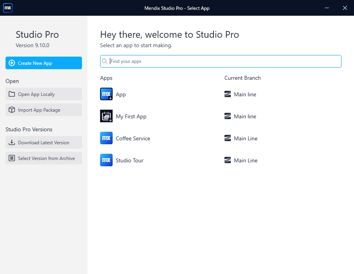Image resolution: width=354 pixels, height=274 pixels.
Task: Click the Mendix mx logo in title bar
Action: tap(8, 8)
